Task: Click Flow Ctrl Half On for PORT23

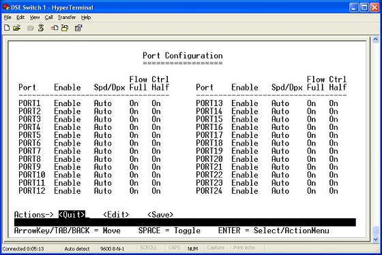Action: (x=334, y=183)
